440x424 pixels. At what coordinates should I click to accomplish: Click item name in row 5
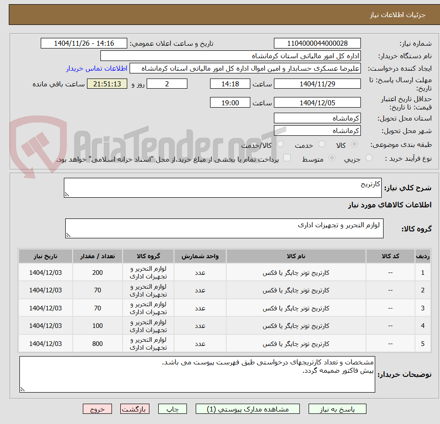point(296,344)
